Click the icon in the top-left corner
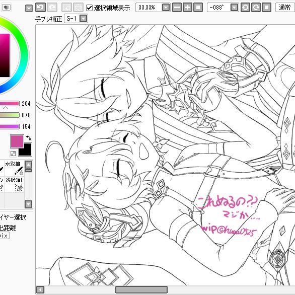Viewport: 295px width, 295px height. pos(6,8)
